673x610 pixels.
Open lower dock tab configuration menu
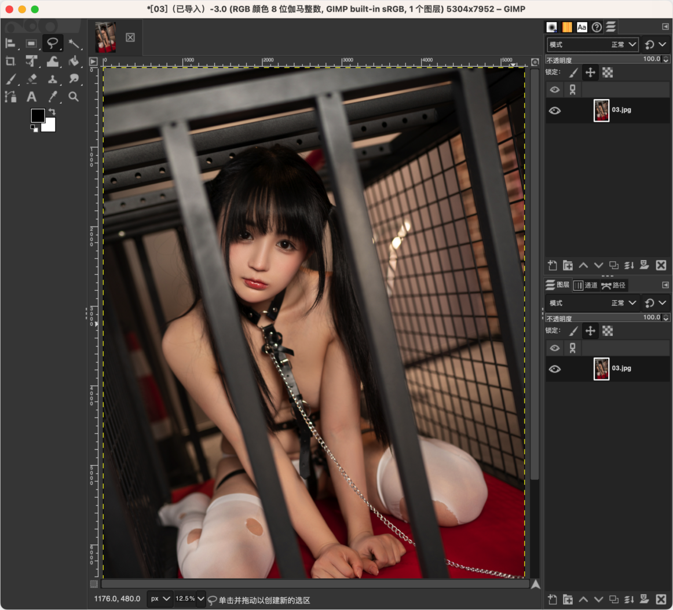(x=665, y=284)
